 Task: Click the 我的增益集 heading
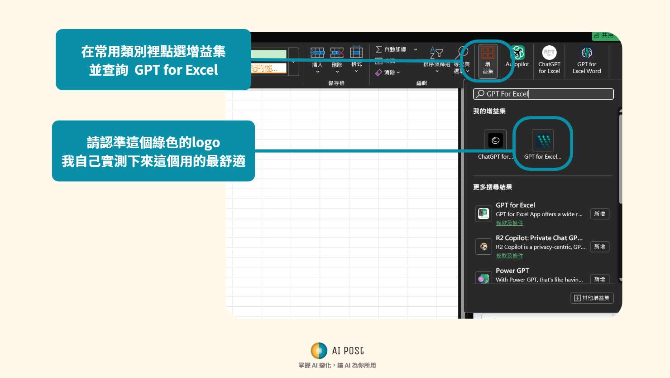(x=489, y=111)
